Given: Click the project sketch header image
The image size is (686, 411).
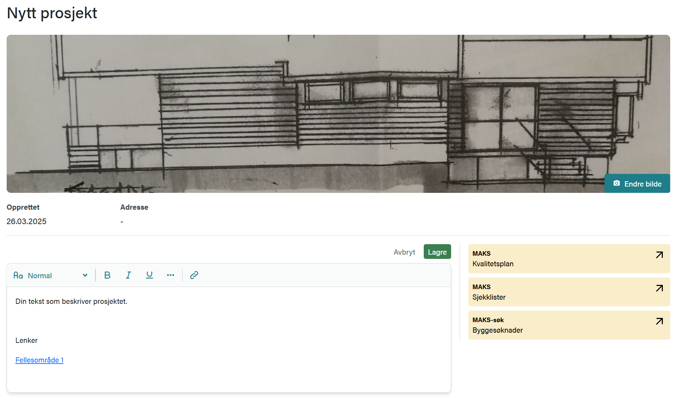Looking at the screenshot, I should coord(316,112).
